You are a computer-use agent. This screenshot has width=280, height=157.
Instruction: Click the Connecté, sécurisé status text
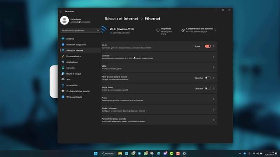tap(121, 33)
